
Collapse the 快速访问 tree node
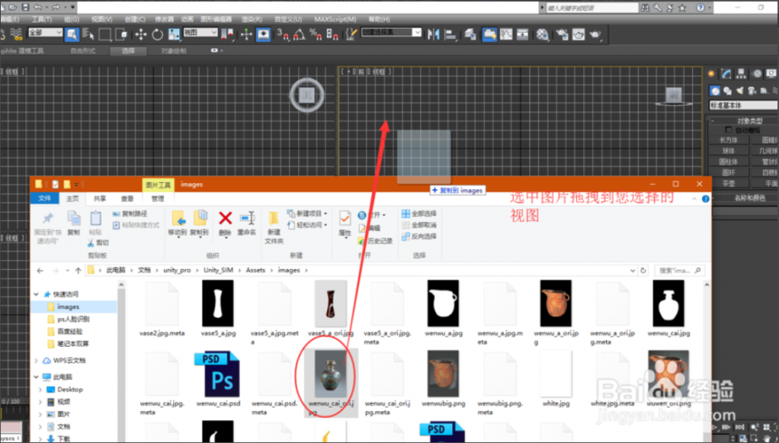(x=36, y=294)
